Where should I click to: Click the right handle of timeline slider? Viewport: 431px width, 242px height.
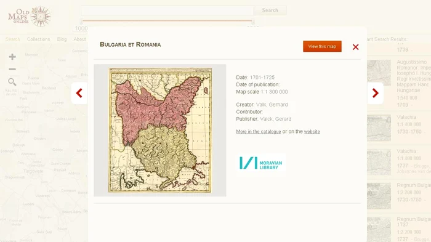(x=253, y=21)
